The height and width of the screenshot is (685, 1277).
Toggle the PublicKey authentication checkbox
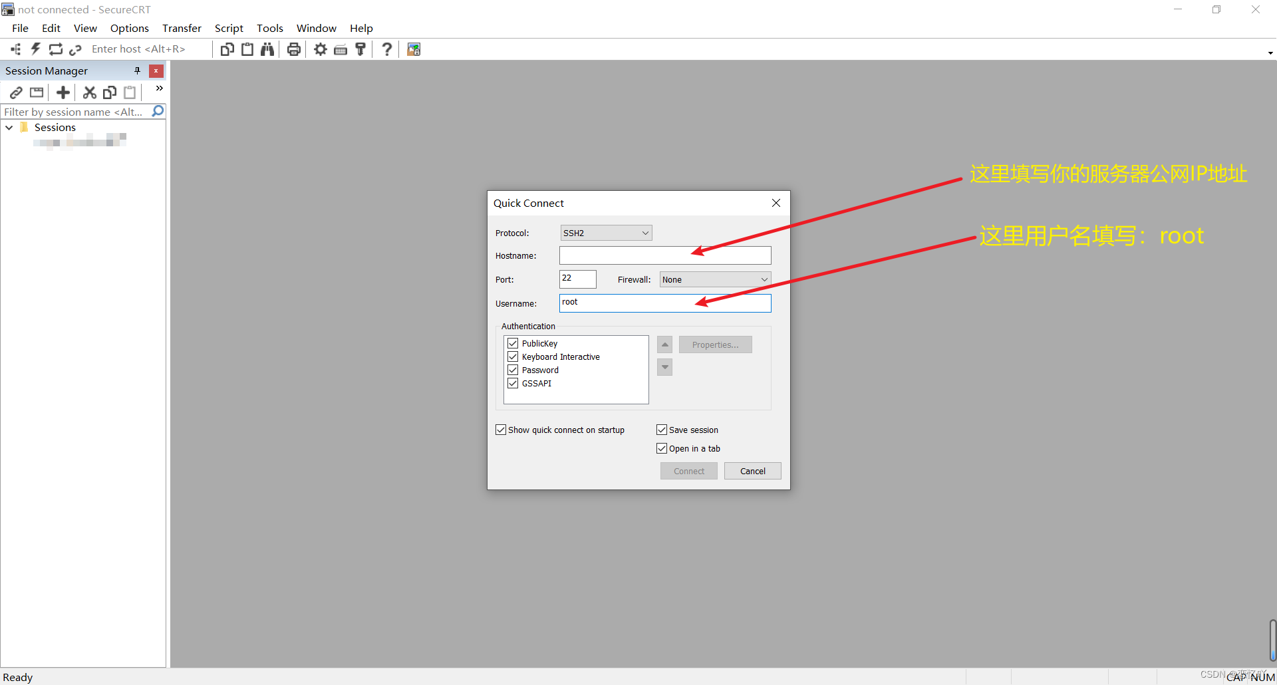(513, 343)
